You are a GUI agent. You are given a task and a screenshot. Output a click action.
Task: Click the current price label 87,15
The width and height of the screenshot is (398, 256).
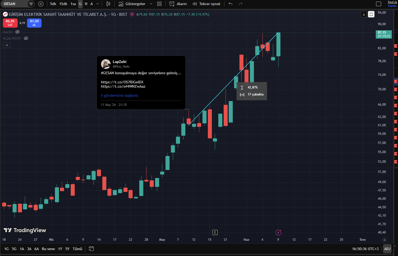pyautogui.click(x=384, y=34)
